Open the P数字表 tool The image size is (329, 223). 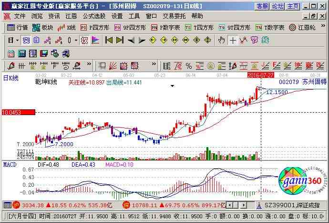click(165, 28)
